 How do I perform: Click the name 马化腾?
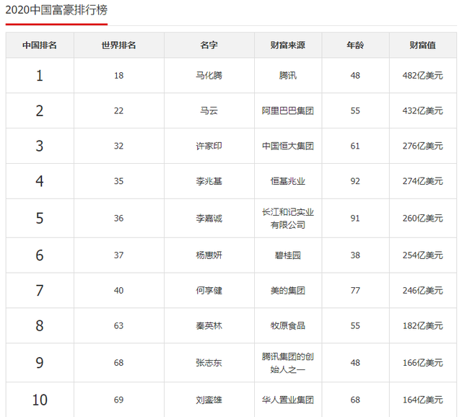pyautogui.click(x=209, y=76)
